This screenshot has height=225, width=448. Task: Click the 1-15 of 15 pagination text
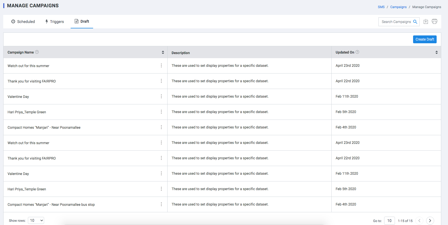tap(405, 221)
